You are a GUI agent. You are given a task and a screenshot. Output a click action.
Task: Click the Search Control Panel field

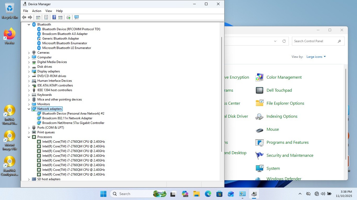pyautogui.click(x=315, y=41)
